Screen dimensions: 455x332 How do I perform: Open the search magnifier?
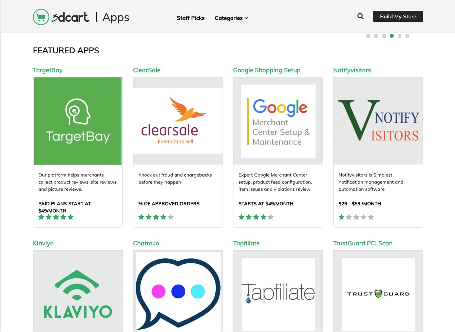[x=360, y=16]
